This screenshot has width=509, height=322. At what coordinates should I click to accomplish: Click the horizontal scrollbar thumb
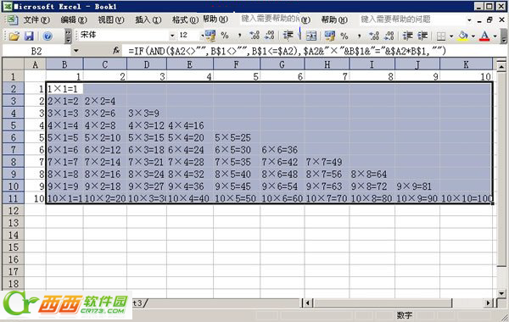383,303
